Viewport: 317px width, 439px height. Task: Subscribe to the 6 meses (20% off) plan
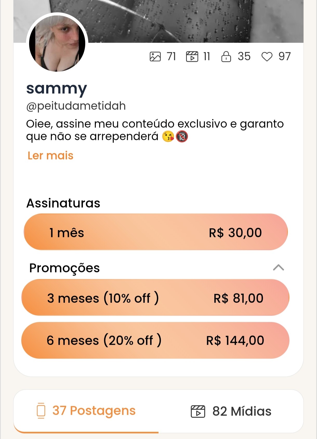tap(155, 340)
